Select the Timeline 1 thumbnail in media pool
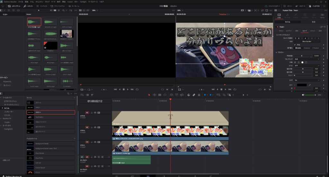Screen dimensions: 329x177 click(50, 46)
